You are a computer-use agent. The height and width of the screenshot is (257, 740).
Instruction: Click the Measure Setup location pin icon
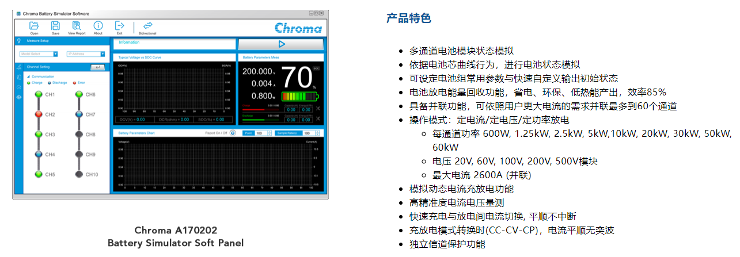[19, 41]
